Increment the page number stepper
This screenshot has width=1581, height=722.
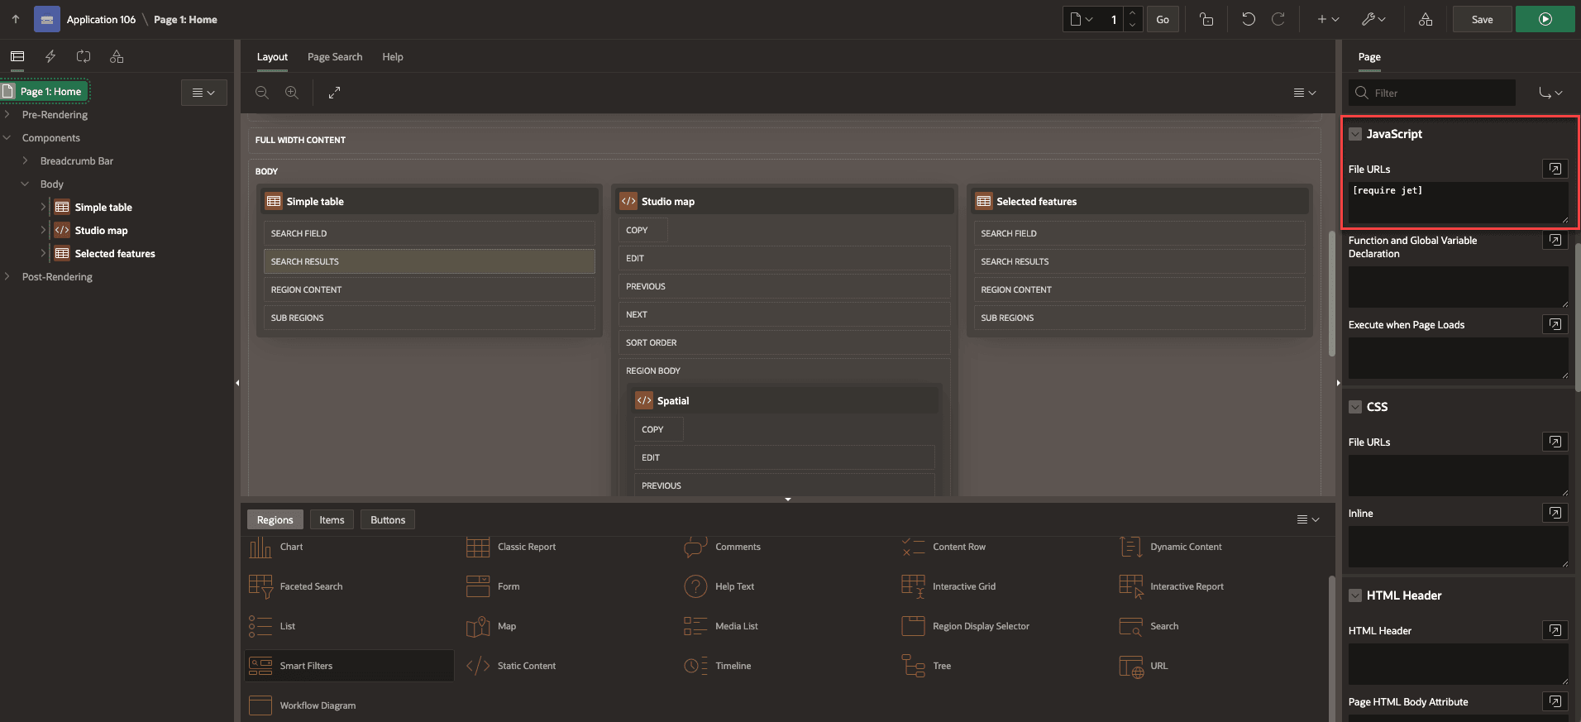[1133, 13]
